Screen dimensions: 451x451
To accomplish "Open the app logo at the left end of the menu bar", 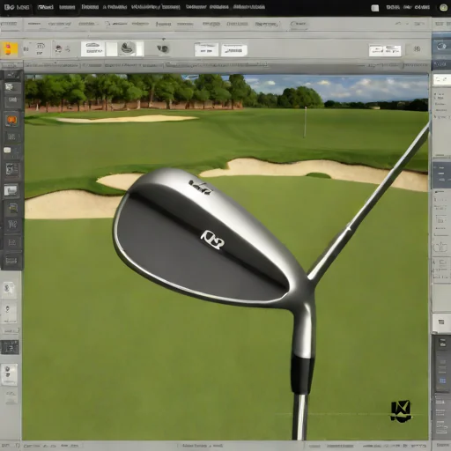I will pyautogui.click(x=10, y=6).
